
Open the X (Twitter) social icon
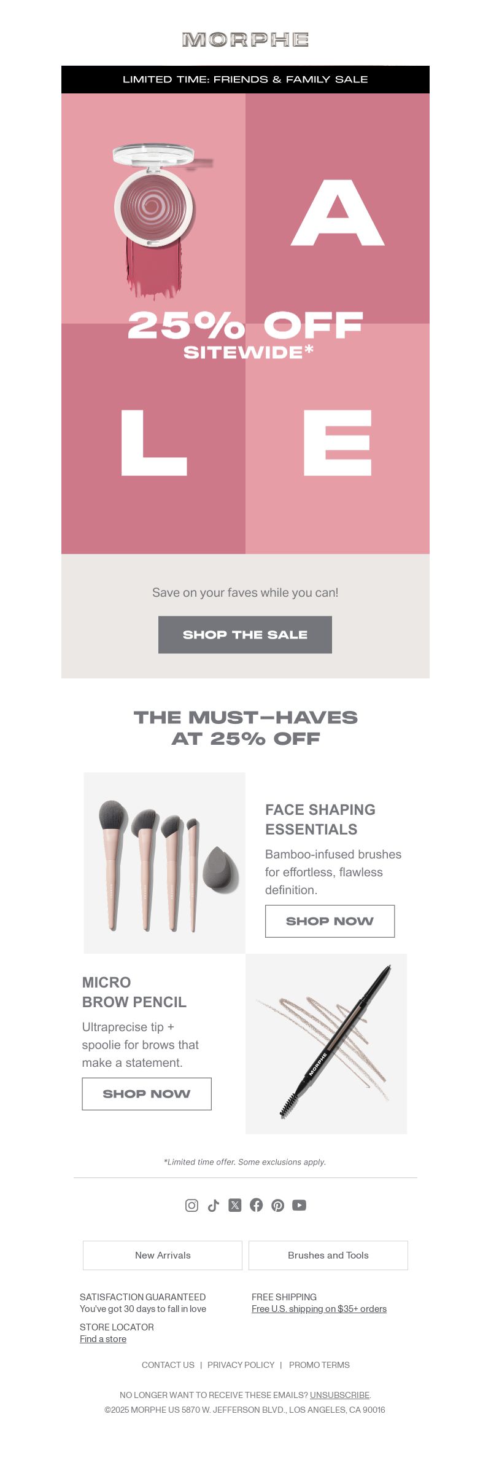(234, 1205)
